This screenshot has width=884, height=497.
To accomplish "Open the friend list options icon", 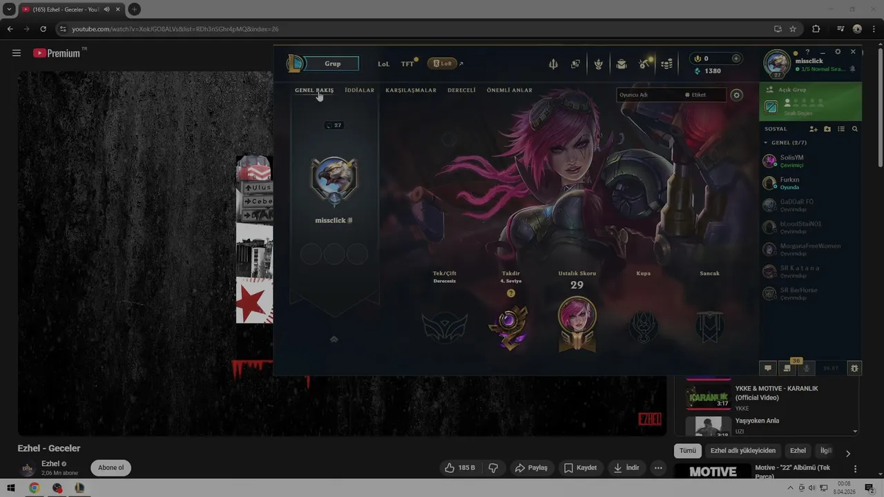I will tap(841, 129).
